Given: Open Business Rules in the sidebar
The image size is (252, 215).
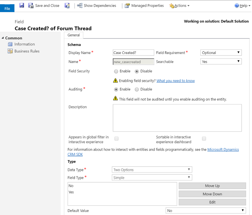Looking at the screenshot, I should pyautogui.click(x=27, y=51).
